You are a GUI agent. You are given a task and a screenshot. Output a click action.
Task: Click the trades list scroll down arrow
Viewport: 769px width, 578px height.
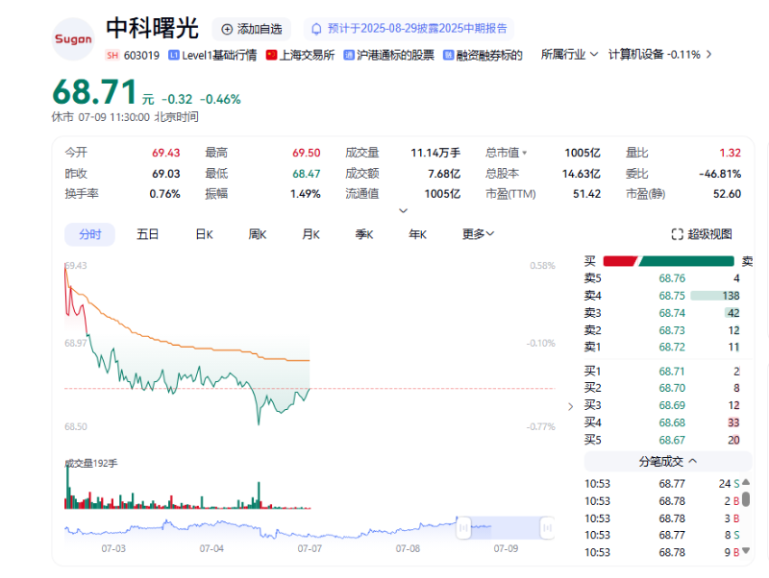[746, 550]
